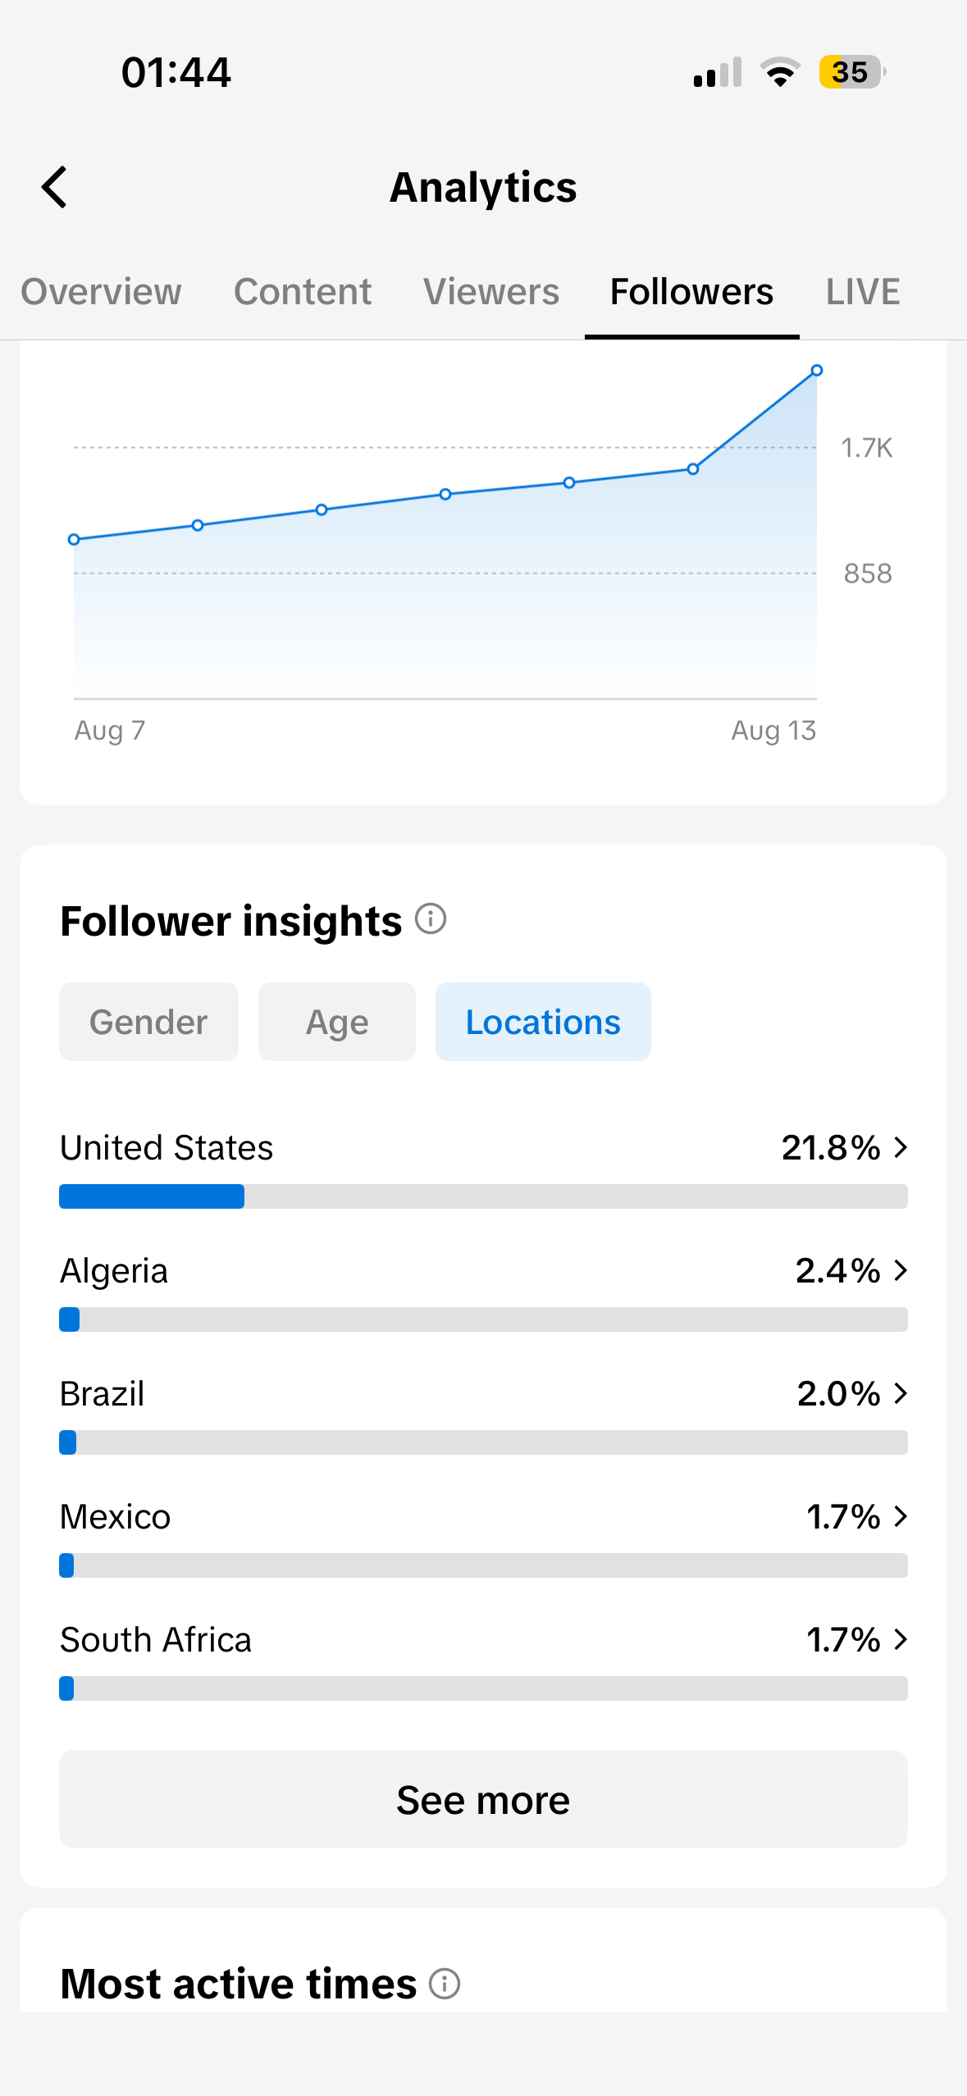The image size is (967, 2096).
Task: Tap the Wi-Fi icon in status bar
Action: coord(780,72)
